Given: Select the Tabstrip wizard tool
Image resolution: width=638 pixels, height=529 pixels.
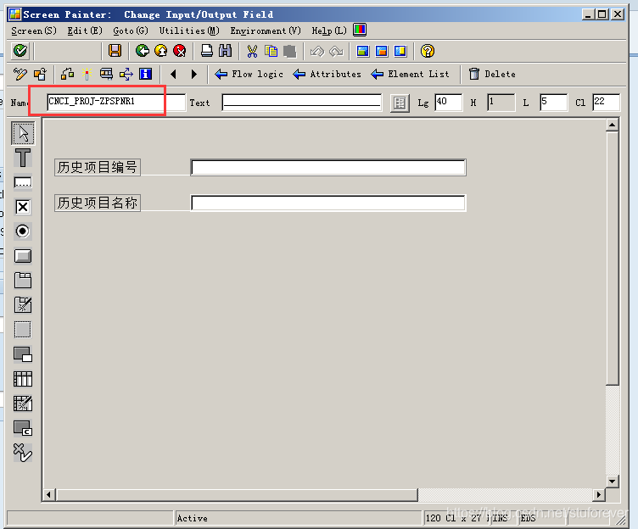Looking at the screenshot, I should [23, 305].
